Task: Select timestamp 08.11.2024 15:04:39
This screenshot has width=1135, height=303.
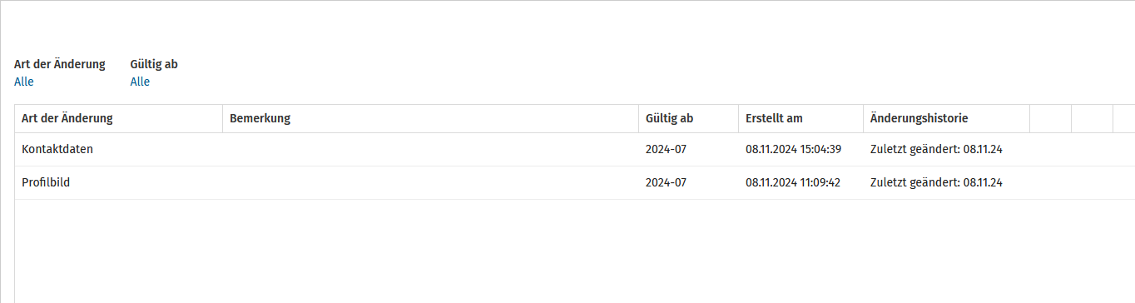Action: coord(793,150)
